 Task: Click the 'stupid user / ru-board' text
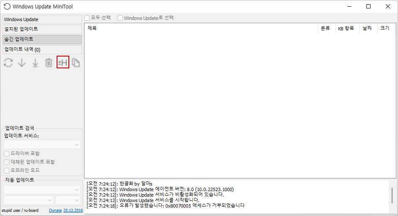point(20,211)
